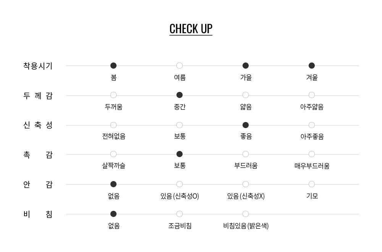The image size is (382, 252).
Task: Click the CHECK UP heading
Action: pos(191,29)
